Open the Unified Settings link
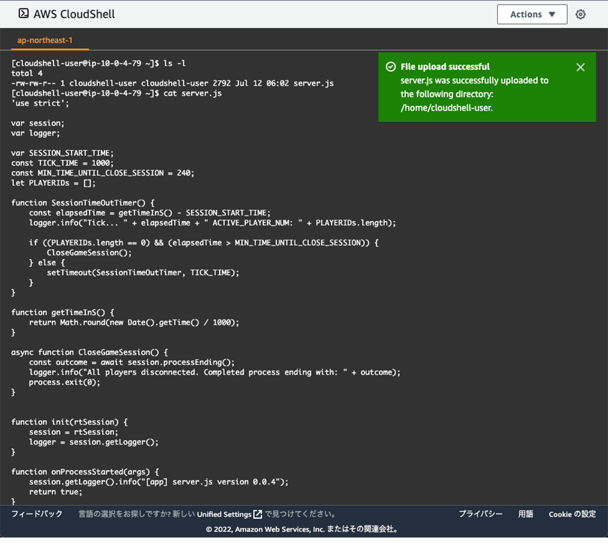This screenshot has height=543, width=608. point(224,514)
